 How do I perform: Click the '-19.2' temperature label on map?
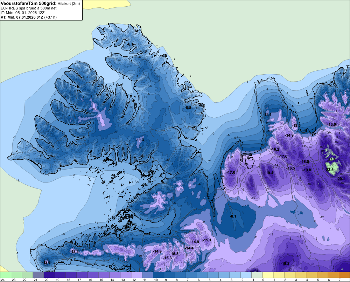[x=285, y=264]
